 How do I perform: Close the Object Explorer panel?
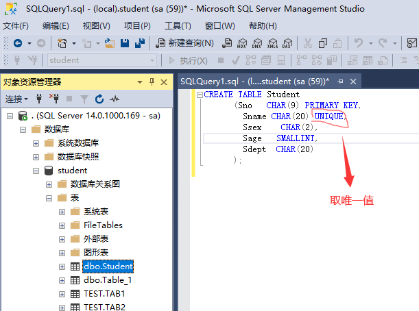pyautogui.click(x=164, y=82)
